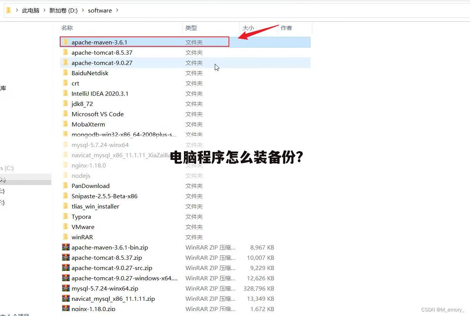Select the nginx-1.18.0 folder name

[89, 165]
